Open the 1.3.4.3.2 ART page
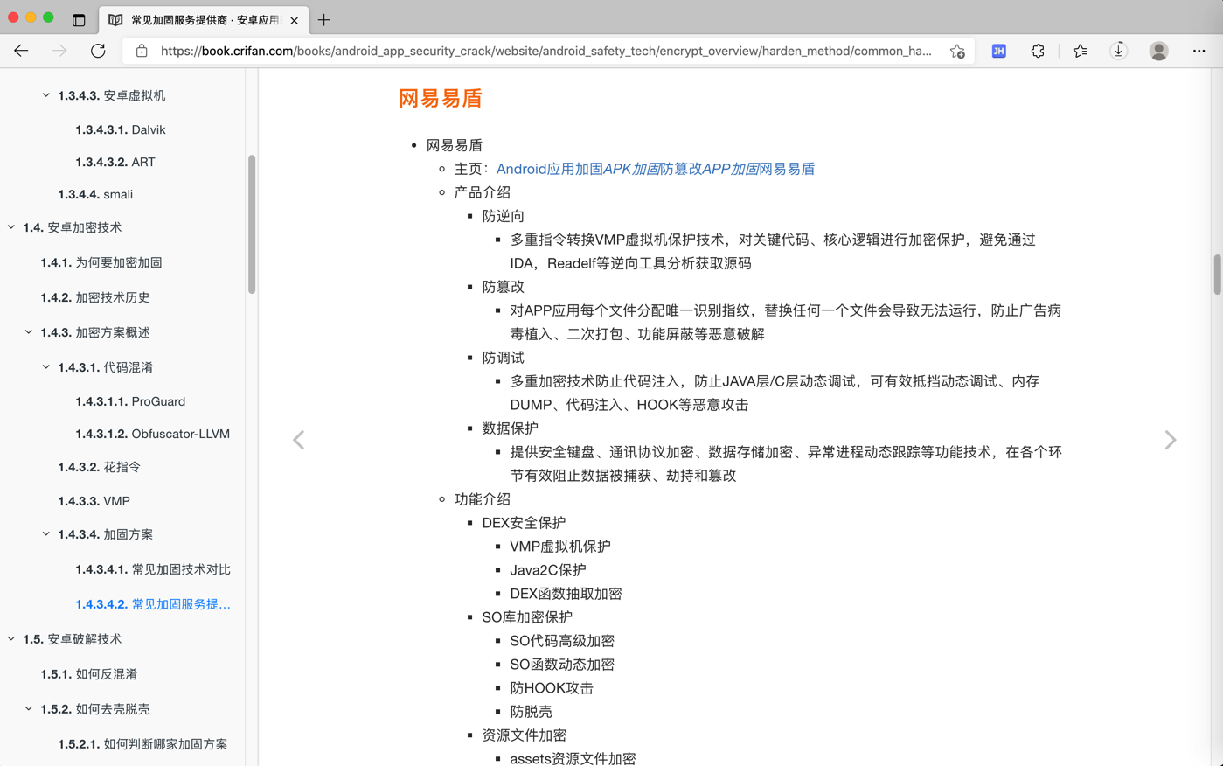 click(x=115, y=162)
